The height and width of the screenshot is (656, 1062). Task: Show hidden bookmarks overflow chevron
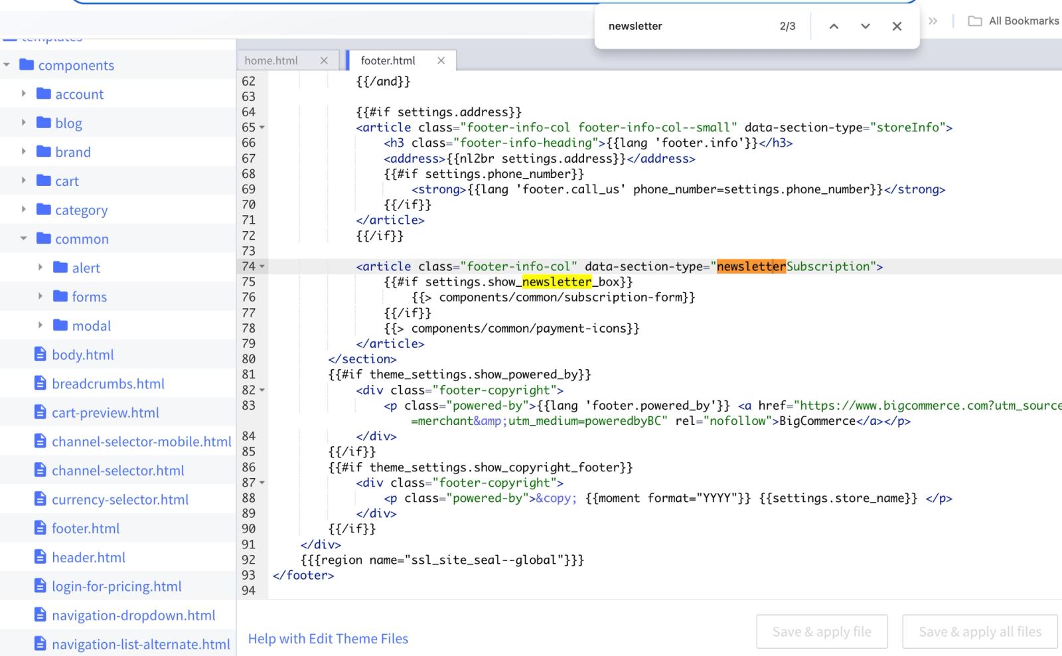[x=933, y=21]
